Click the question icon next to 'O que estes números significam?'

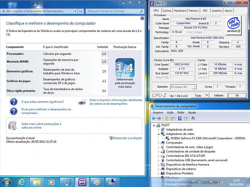pyautogui.click(x=14, y=102)
